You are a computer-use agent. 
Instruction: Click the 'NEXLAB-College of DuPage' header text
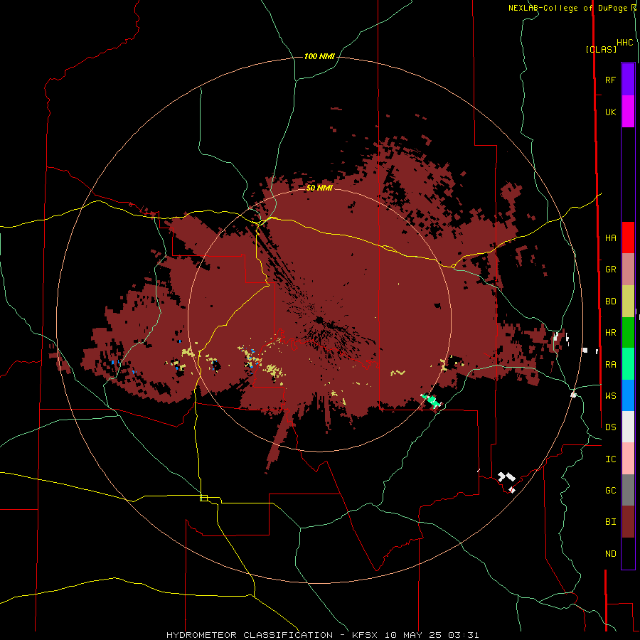[x=567, y=8]
